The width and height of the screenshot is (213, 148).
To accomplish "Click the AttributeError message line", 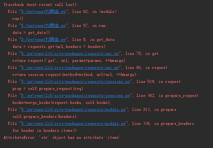I will pyautogui.click(x=62, y=138).
